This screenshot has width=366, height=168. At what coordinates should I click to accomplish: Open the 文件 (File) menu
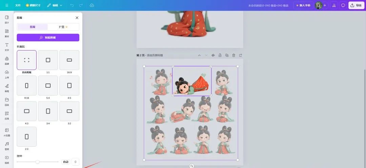click(x=18, y=5)
